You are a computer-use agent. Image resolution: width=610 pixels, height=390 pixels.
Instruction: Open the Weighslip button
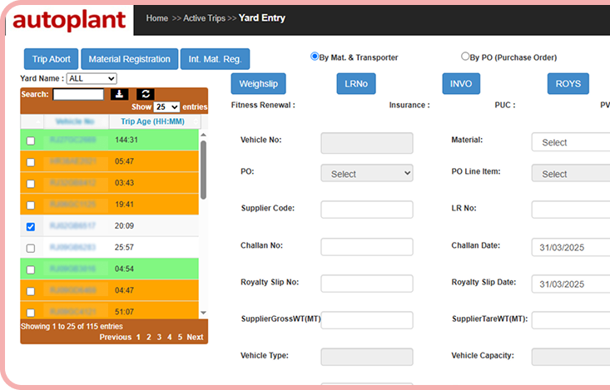(258, 84)
